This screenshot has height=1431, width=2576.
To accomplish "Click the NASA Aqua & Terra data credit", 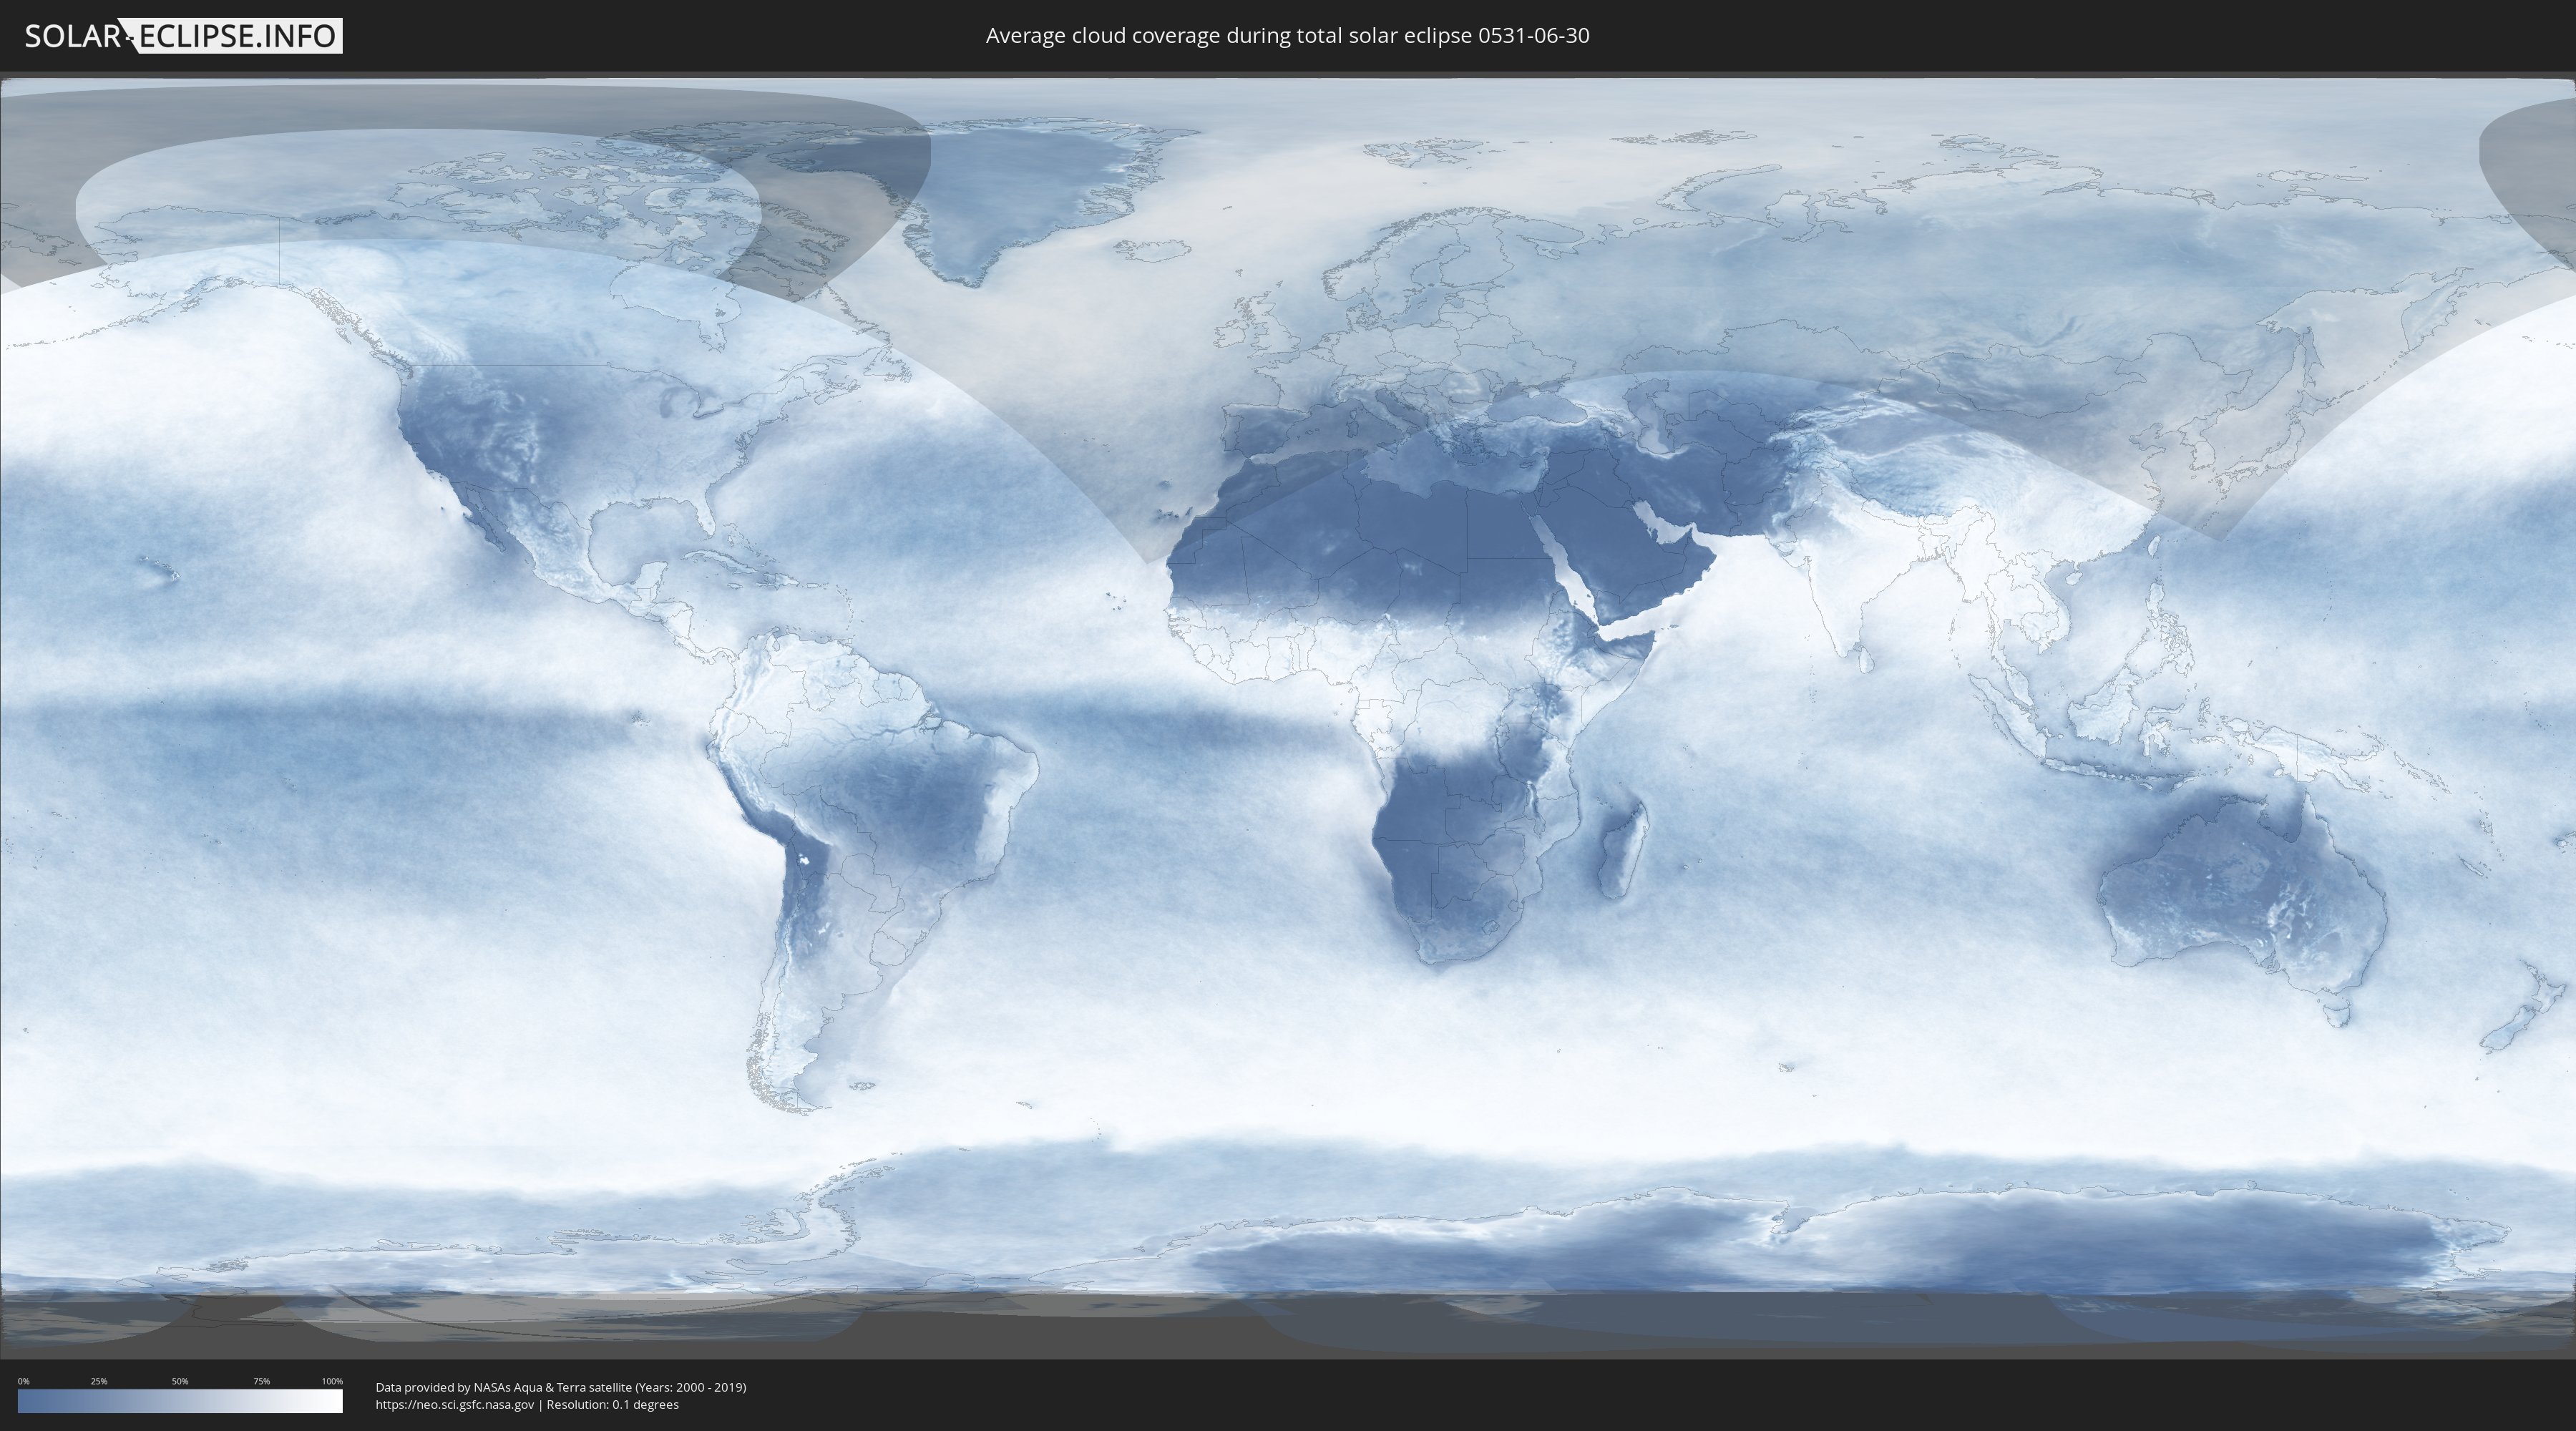I will click(x=560, y=1387).
